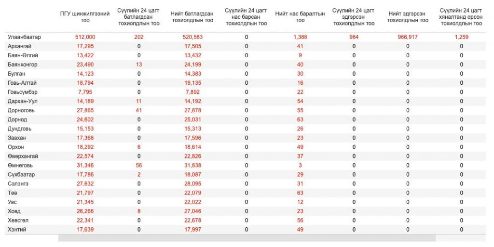Select the Дархан-Уул row label
The image size is (494, 247).
(23, 101)
